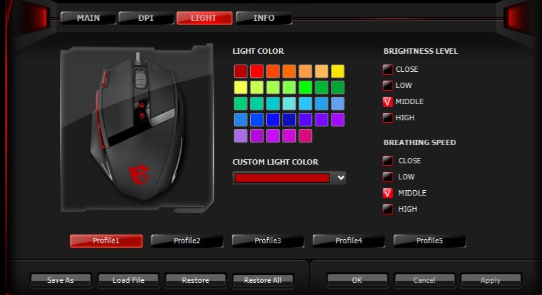Pick the pale yellow swatch starting second row
The width and height of the screenshot is (542, 295).
(241, 87)
